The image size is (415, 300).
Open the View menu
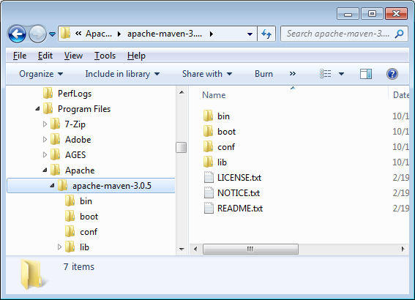(73, 56)
